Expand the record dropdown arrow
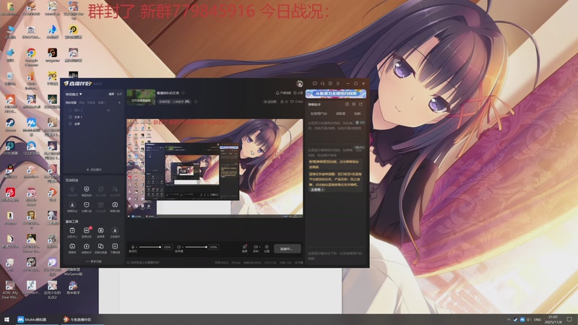This screenshot has height=325, width=578. [x=259, y=247]
